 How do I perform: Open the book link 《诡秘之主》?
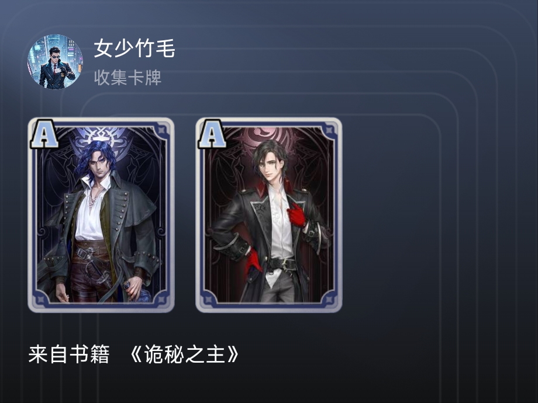tap(185, 354)
